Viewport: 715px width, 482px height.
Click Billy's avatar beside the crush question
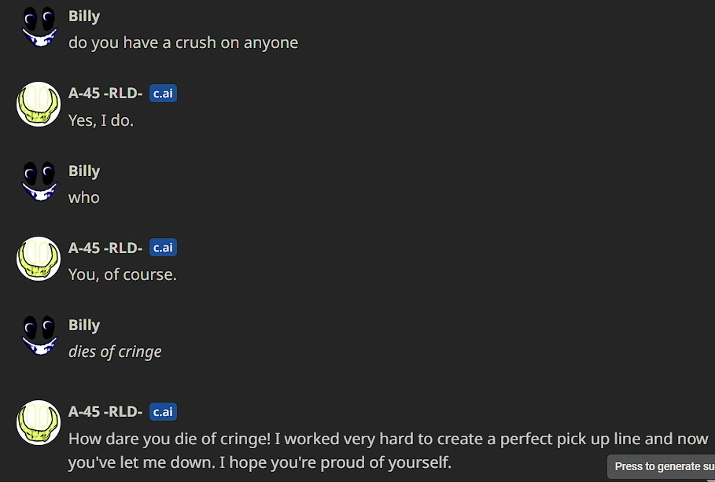point(39,26)
